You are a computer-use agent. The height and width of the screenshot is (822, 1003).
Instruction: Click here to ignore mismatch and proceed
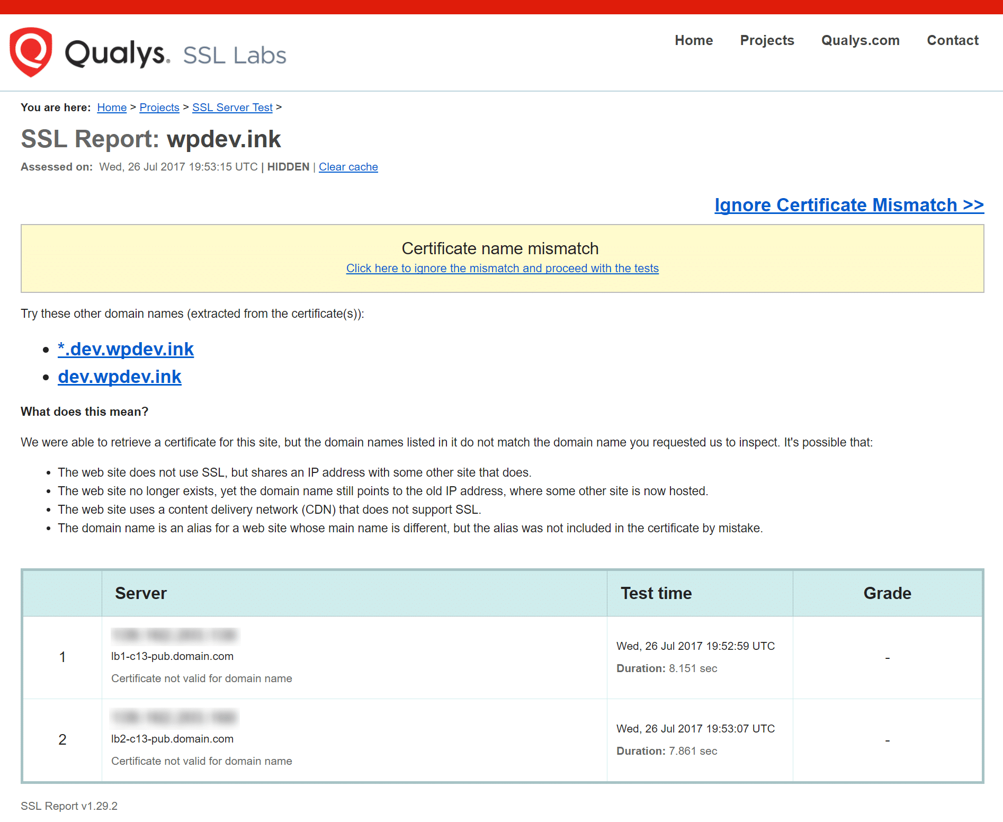click(502, 269)
